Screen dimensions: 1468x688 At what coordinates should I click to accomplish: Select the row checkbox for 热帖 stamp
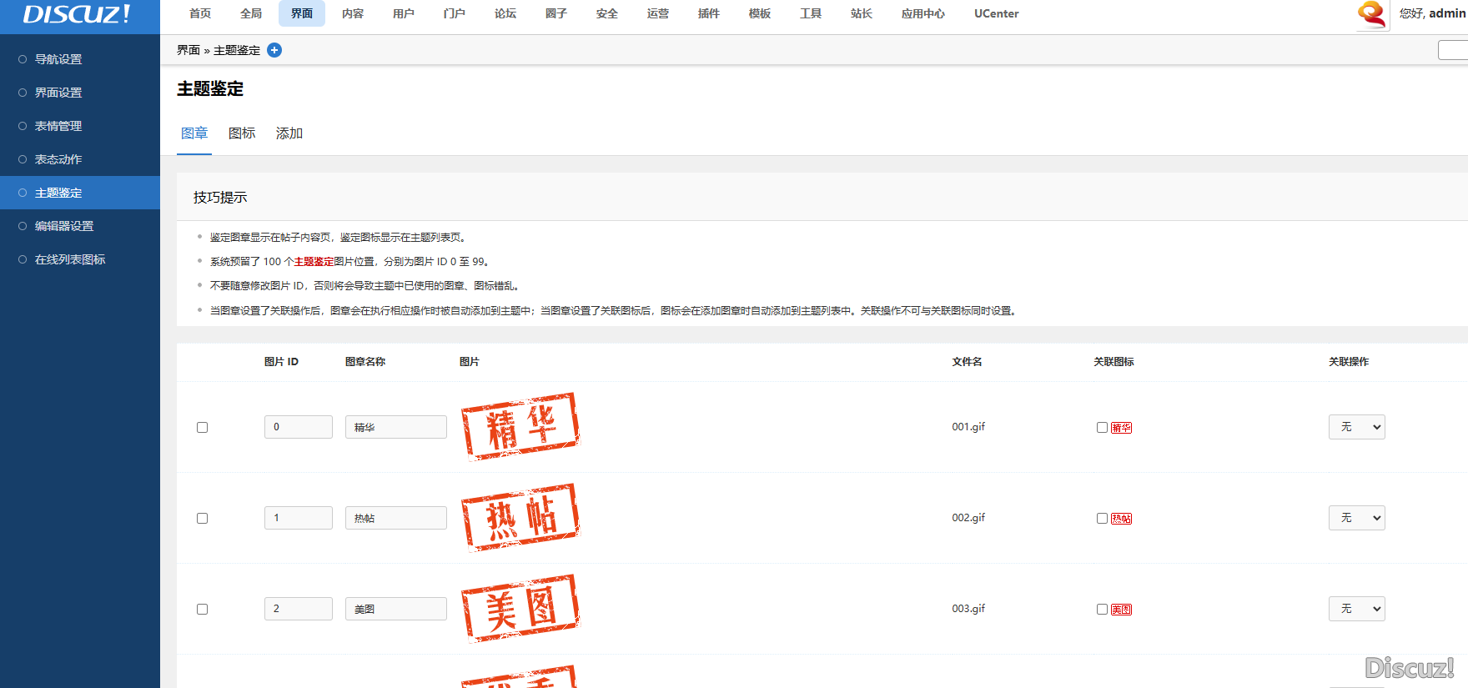coord(202,519)
